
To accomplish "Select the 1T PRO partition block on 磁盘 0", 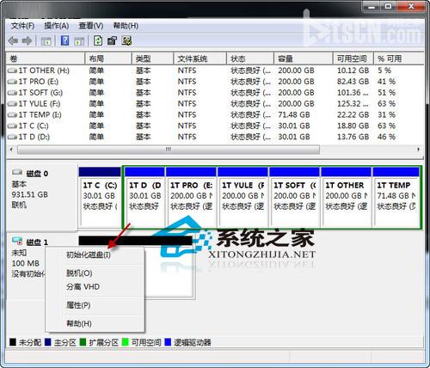I will click(191, 197).
